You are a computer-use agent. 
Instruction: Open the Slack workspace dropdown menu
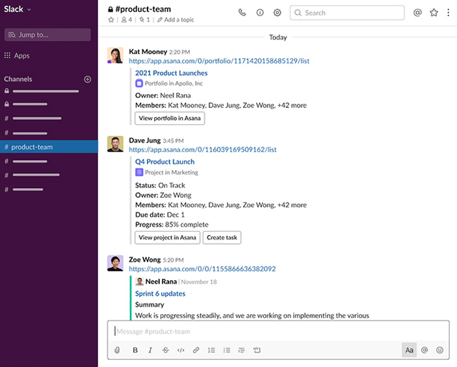pyautogui.click(x=18, y=10)
